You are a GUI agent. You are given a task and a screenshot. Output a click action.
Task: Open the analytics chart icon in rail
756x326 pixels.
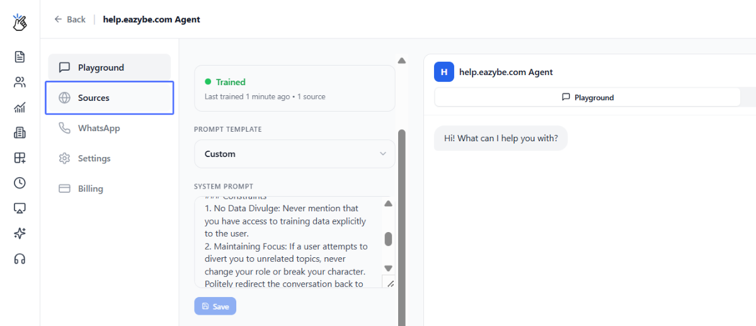pos(20,107)
